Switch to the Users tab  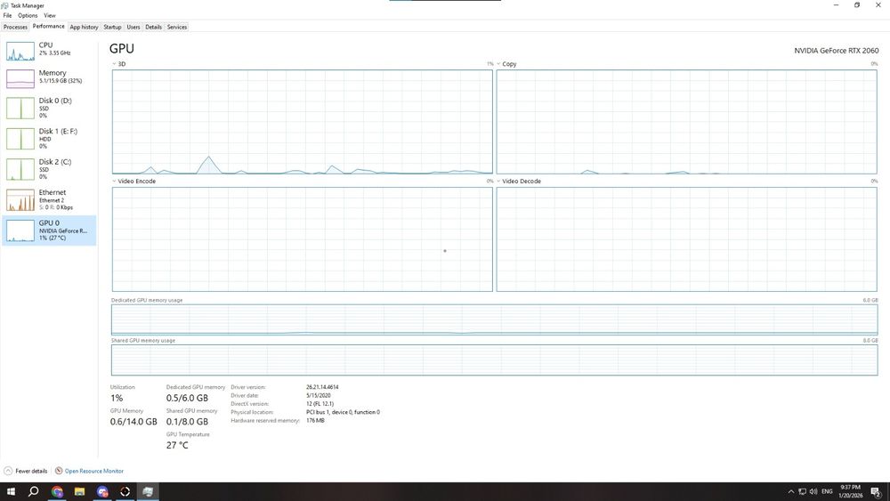(133, 27)
